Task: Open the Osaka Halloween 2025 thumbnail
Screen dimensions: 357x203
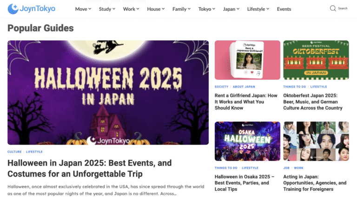Action: tap(247, 141)
